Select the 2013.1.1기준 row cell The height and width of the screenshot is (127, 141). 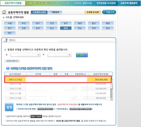pyautogui.click(x=15, y=89)
